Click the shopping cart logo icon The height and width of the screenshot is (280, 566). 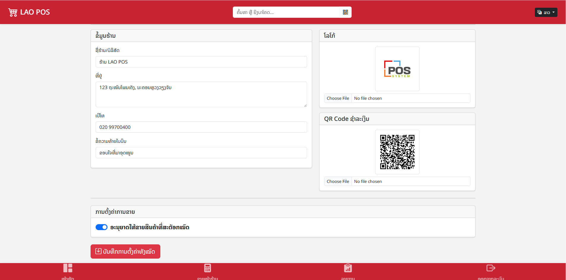13,12
